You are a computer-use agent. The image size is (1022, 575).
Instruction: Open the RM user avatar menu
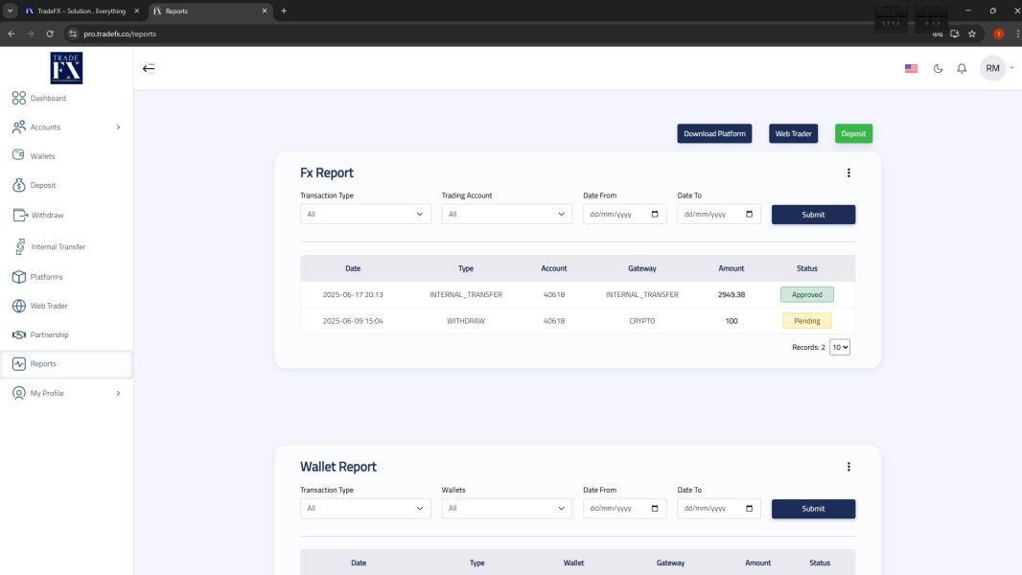pyautogui.click(x=992, y=68)
